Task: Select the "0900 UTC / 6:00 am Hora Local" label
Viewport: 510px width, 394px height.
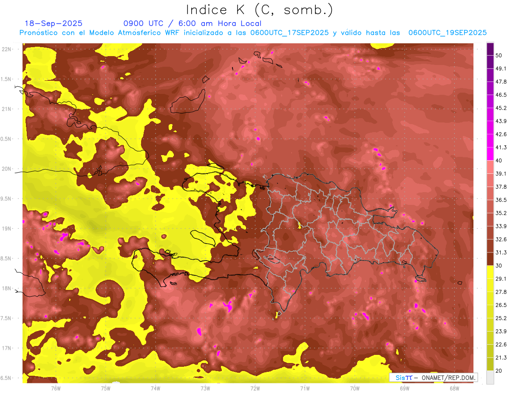Action: pos(192,23)
